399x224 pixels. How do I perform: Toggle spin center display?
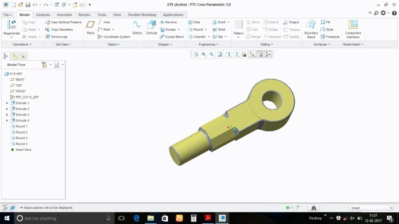(268, 54)
